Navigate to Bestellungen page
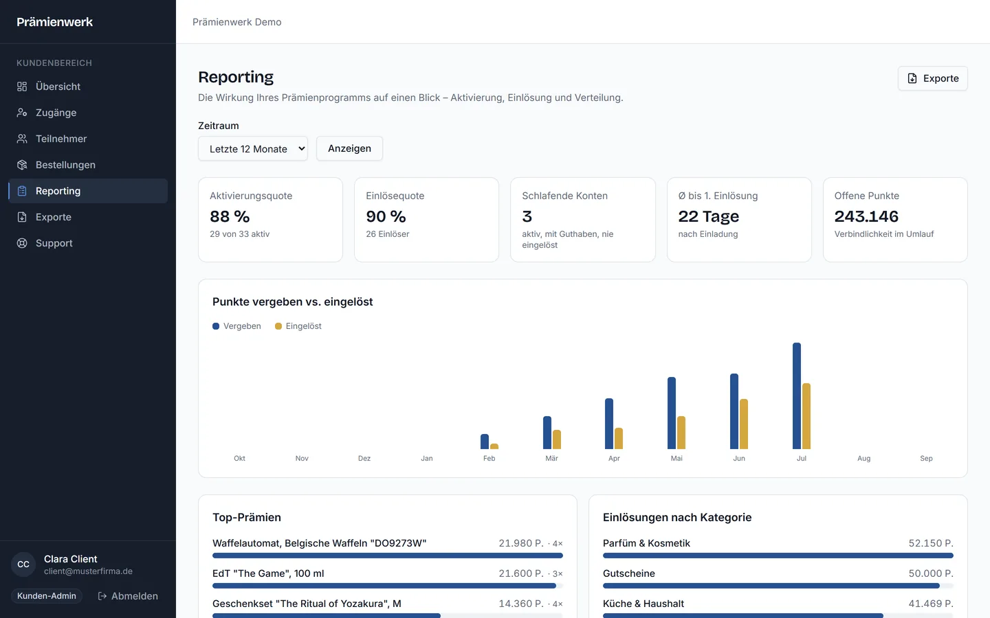990x618 pixels. (x=88, y=165)
